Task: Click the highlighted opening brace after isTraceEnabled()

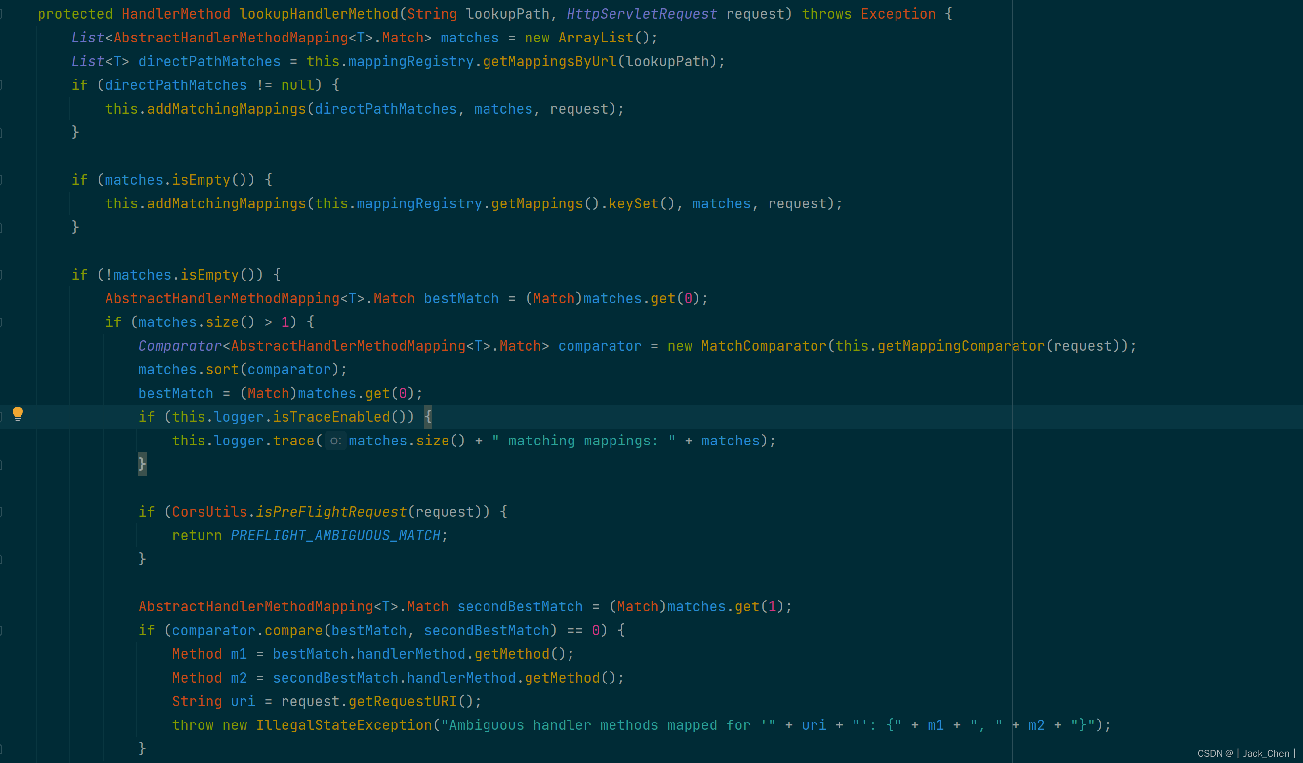Action: [428, 417]
